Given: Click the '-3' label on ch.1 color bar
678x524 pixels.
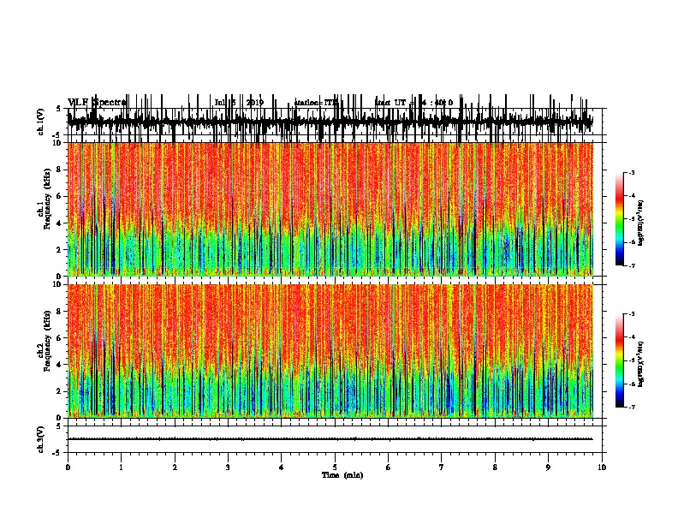Looking at the screenshot, I should (x=631, y=173).
